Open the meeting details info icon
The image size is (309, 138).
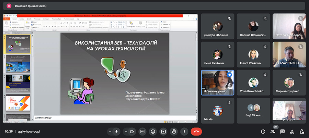point(263,131)
